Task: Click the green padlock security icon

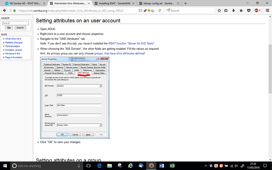Action: [x=15, y=11]
